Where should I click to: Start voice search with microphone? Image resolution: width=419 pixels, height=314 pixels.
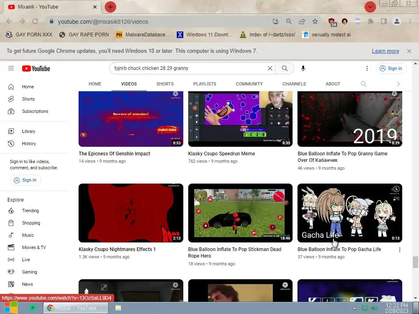point(303,68)
